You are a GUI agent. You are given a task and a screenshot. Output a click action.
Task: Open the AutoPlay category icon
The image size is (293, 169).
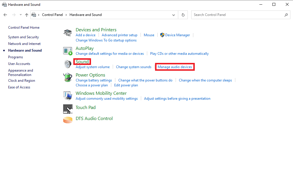pos(68,51)
